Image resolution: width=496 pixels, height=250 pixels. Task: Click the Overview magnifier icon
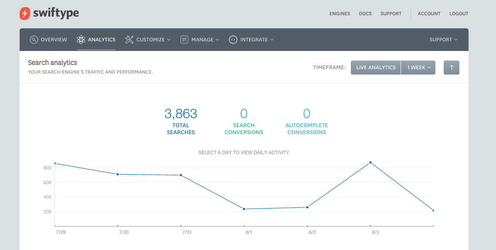pyautogui.click(x=34, y=40)
